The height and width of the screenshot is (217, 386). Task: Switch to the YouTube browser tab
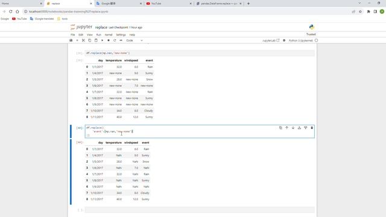pos(168,4)
